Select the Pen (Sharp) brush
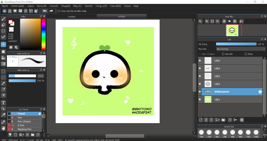This screenshot has height=141, width=267. tap(24, 122)
